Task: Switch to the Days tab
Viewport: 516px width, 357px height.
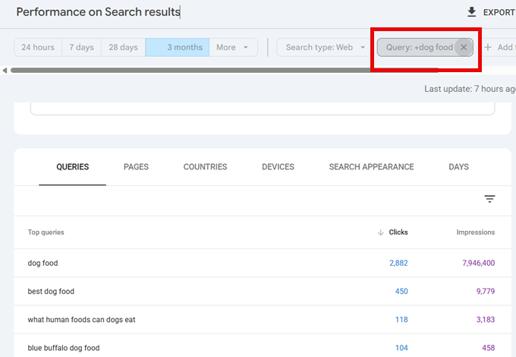Action: 459,167
